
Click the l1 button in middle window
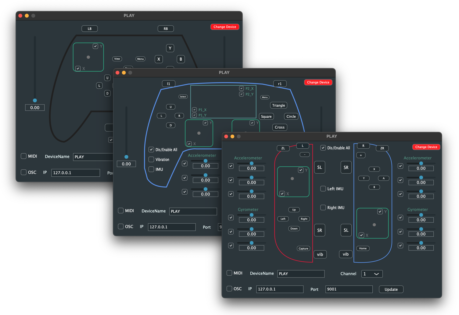[x=168, y=84]
